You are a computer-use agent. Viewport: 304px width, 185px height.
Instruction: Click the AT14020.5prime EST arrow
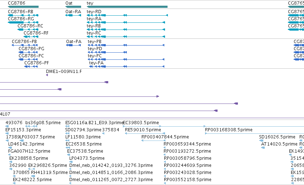point(263,148)
